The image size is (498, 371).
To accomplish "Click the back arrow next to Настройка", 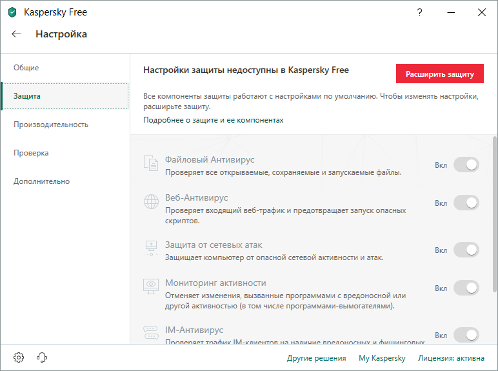I will (x=17, y=34).
